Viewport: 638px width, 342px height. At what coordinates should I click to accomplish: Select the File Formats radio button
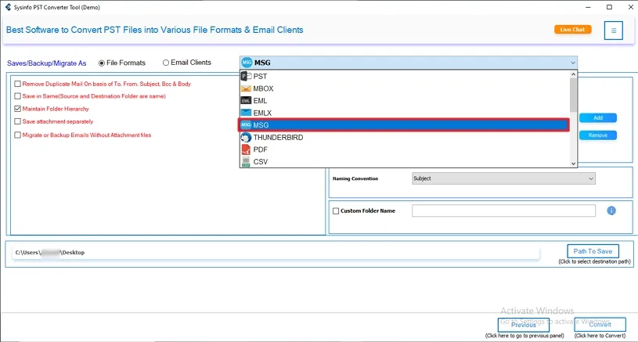[102, 63]
